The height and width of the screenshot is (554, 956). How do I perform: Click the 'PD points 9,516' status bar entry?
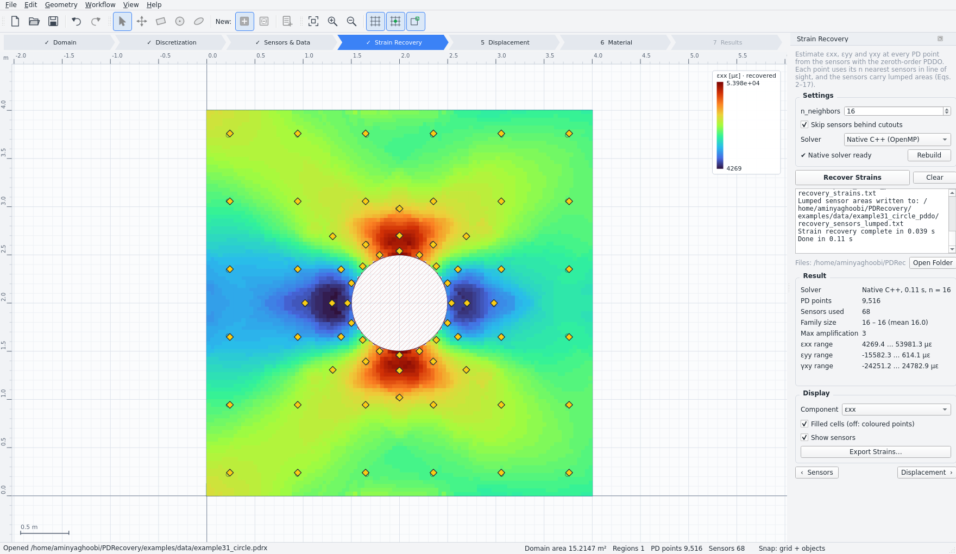pos(676,548)
